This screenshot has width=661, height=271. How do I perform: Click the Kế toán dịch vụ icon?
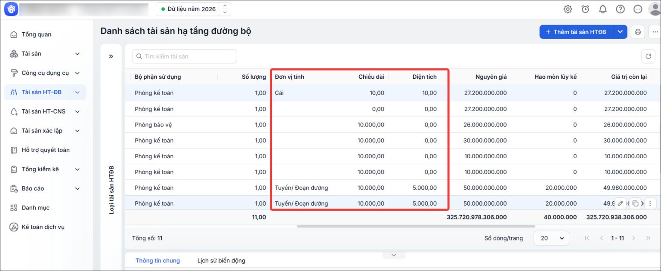[x=14, y=227]
